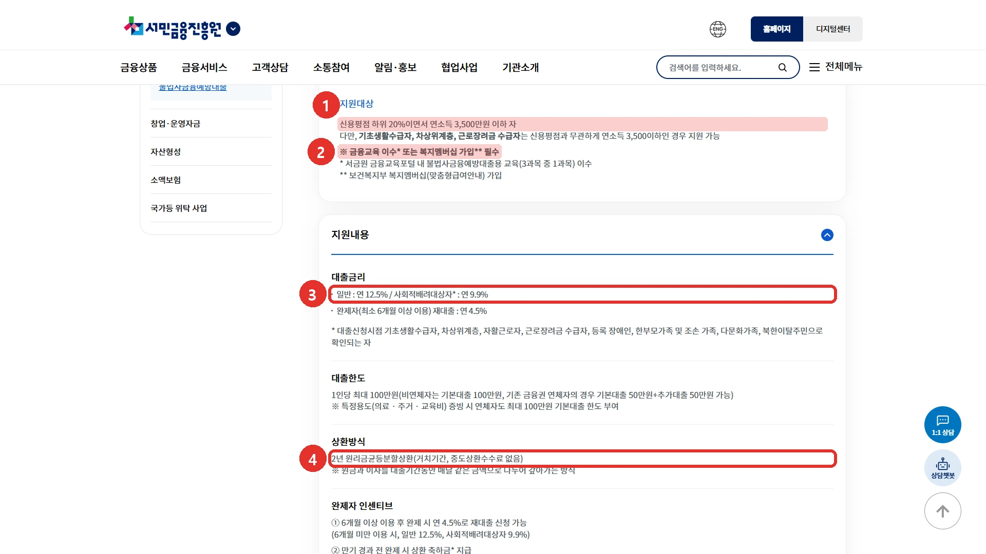The height and width of the screenshot is (554, 986).
Task: Select 소액보험 in sidebar
Action: [x=165, y=180]
